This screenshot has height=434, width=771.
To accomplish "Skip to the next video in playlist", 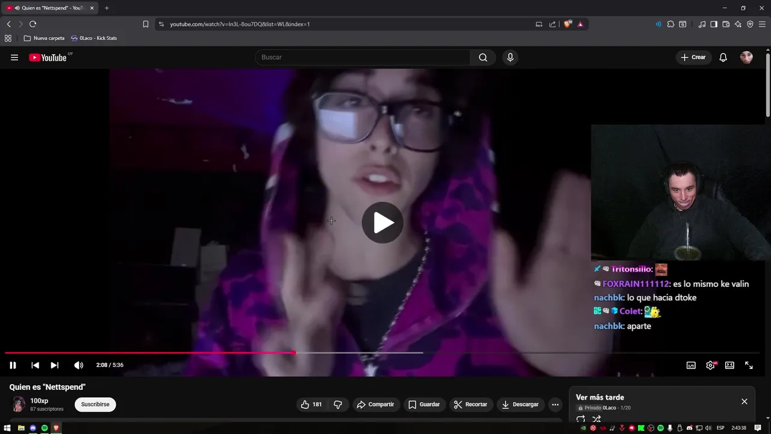I will click(54, 365).
